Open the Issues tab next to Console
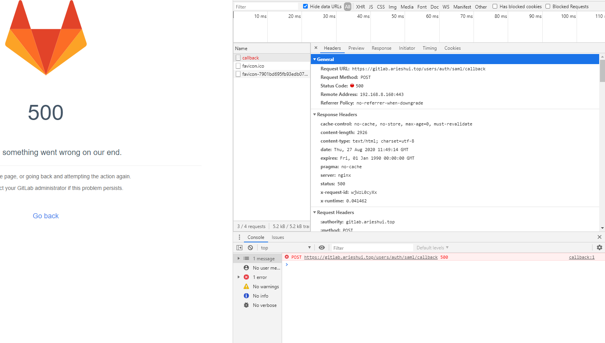 coord(277,237)
